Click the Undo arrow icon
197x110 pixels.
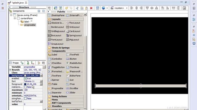click(66, 8)
